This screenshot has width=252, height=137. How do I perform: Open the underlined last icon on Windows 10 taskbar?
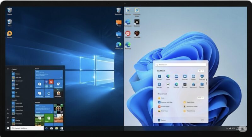pyautogui.click(x=62, y=128)
